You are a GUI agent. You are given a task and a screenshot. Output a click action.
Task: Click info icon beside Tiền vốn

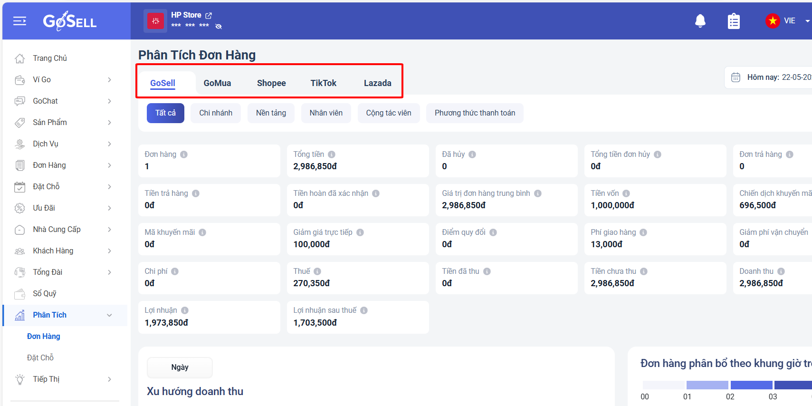click(626, 193)
